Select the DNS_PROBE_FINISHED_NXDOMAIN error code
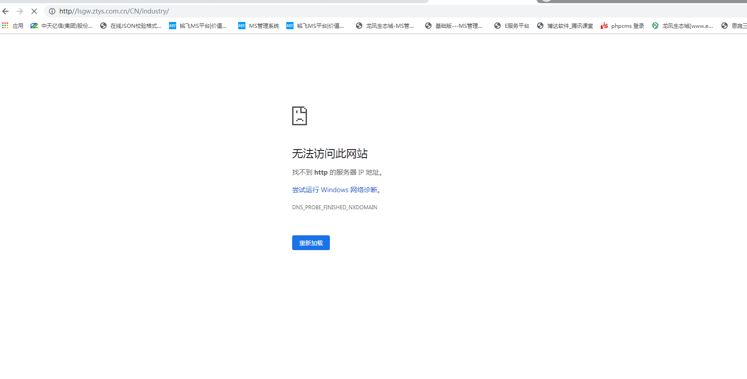Image resolution: width=747 pixels, height=379 pixels. (335, 207)
